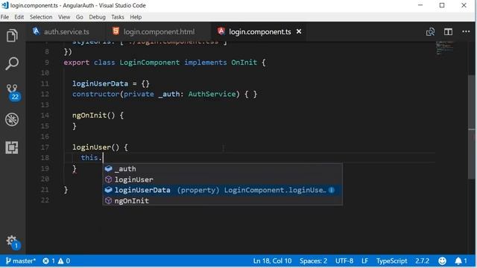Show more info for loginUserData suggestion
477x268 pixels.
(332, 190)
